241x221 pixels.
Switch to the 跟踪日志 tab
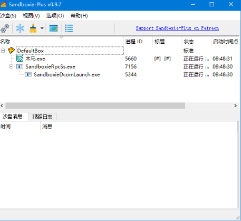coord(42,117)
